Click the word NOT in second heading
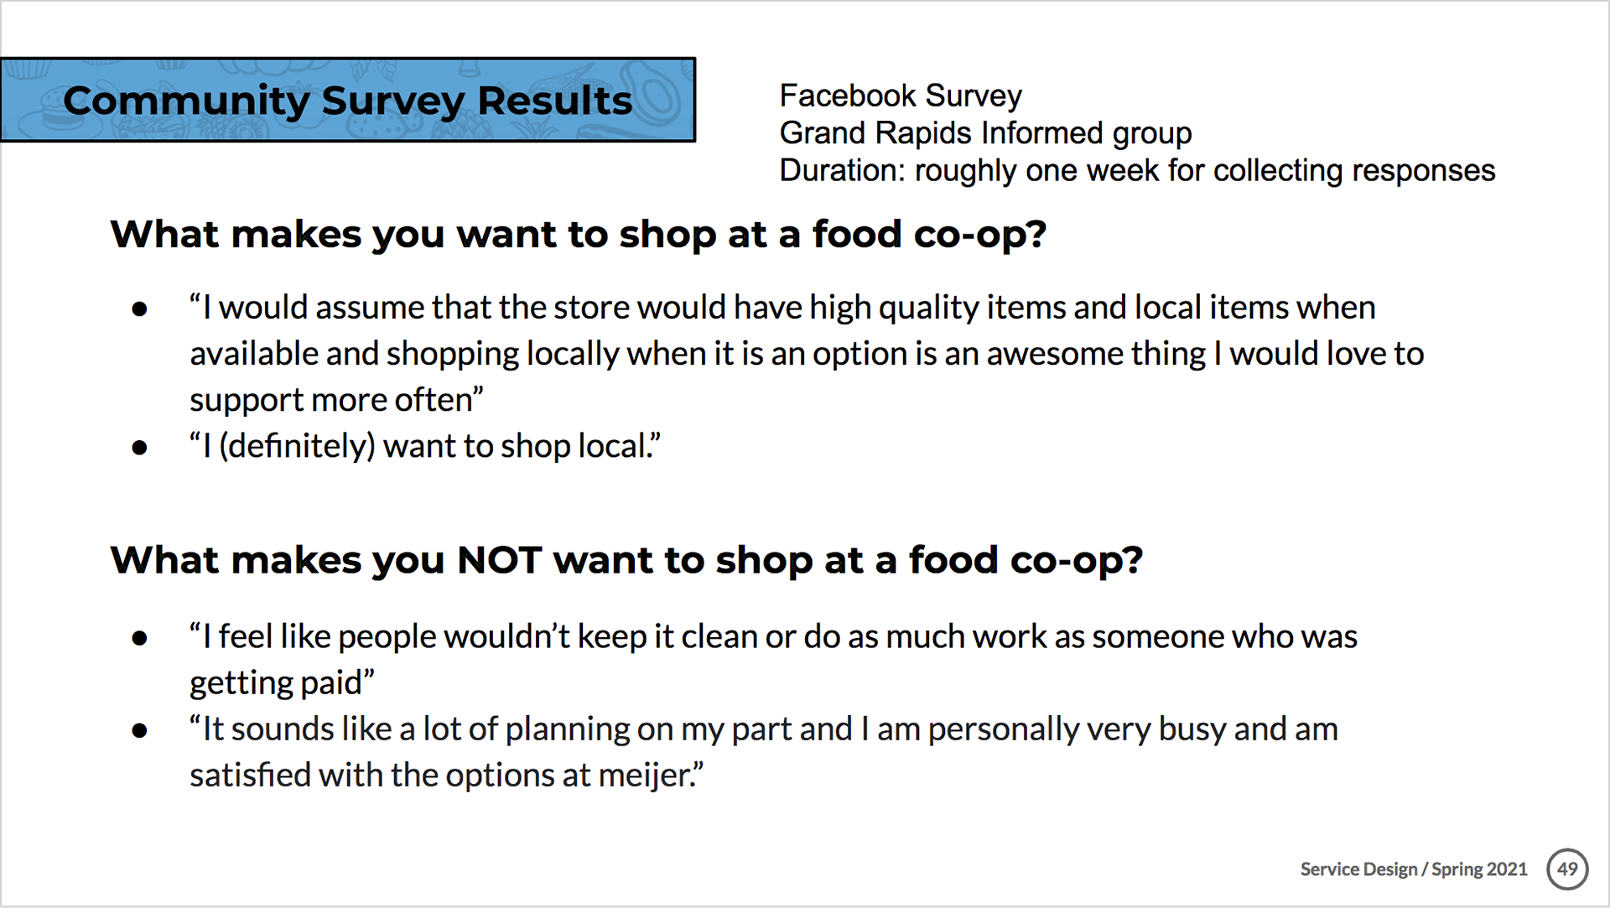The height and width of the screenshot is (908, 1610). 500,560
